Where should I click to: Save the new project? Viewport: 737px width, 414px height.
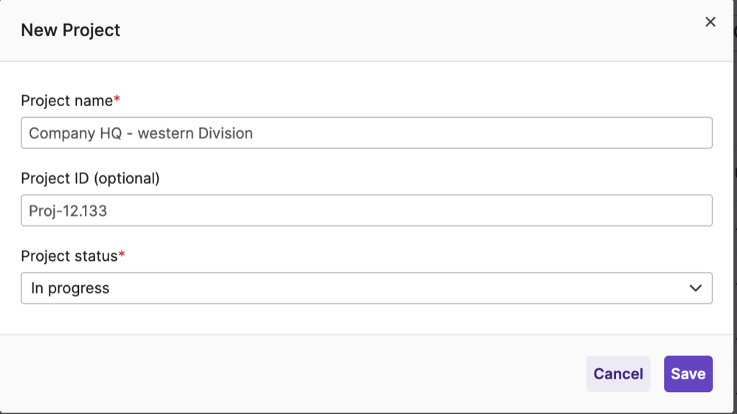688,373
